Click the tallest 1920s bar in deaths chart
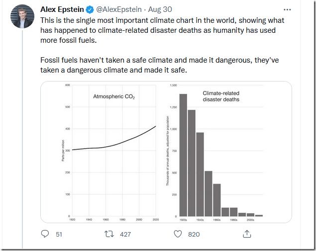The image size is (316, 251). coord(183,159)
